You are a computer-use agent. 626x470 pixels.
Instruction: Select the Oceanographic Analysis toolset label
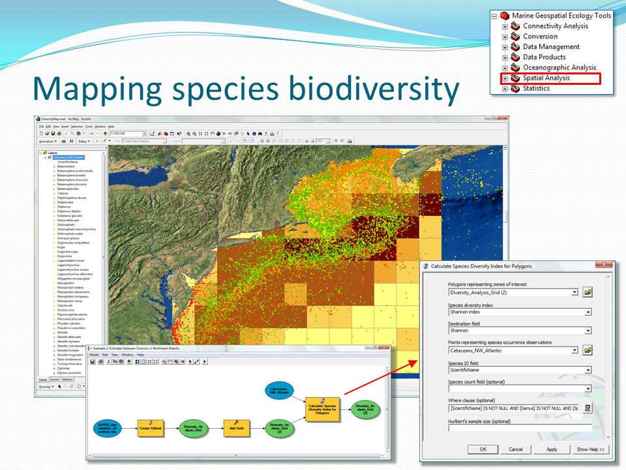559,67
